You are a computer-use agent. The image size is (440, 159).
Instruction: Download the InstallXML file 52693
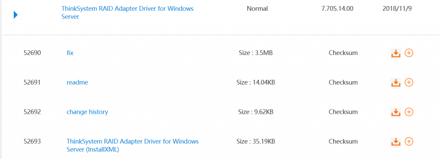395,142
